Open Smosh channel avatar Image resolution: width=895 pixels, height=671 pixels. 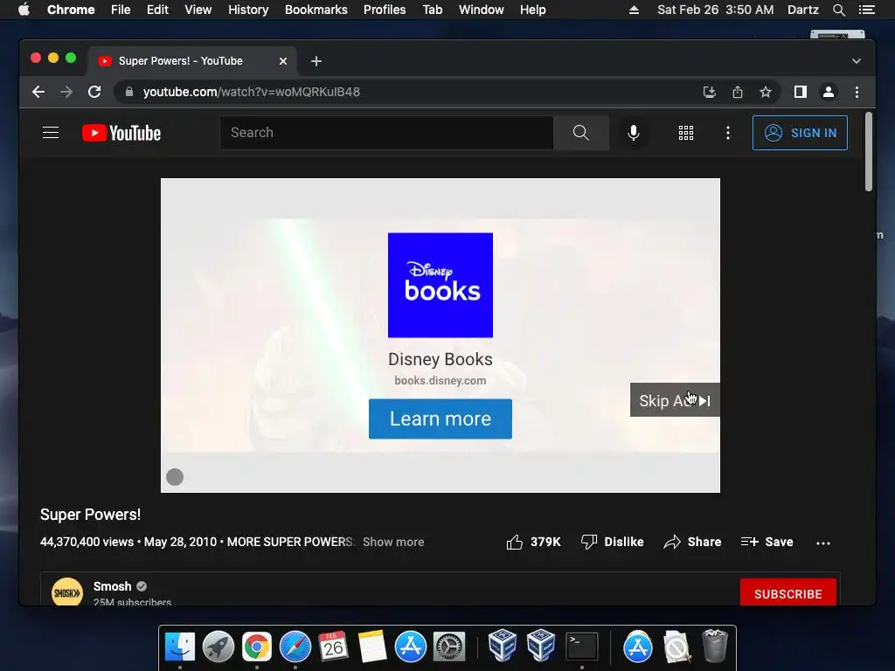coord(66,592)
